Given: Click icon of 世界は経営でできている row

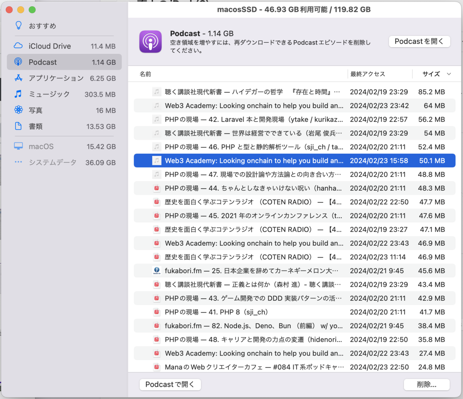Looking at the screenshot, I should [156, 133].
